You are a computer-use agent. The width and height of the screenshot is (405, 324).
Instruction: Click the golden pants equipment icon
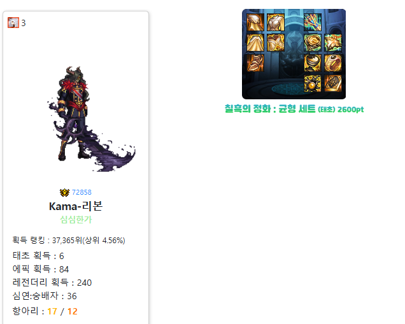(255, 43)
